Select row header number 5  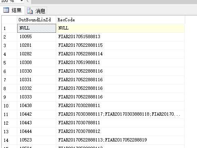(9, 63)
